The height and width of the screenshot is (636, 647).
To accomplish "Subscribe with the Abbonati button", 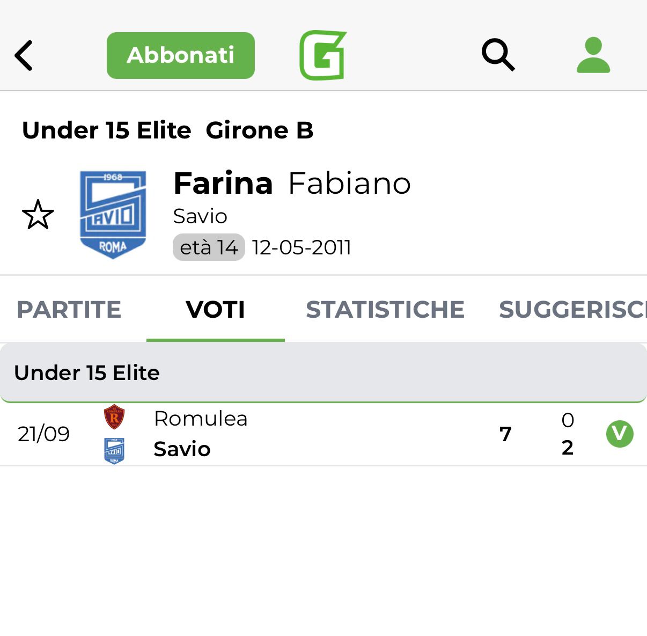I will 181,55.
